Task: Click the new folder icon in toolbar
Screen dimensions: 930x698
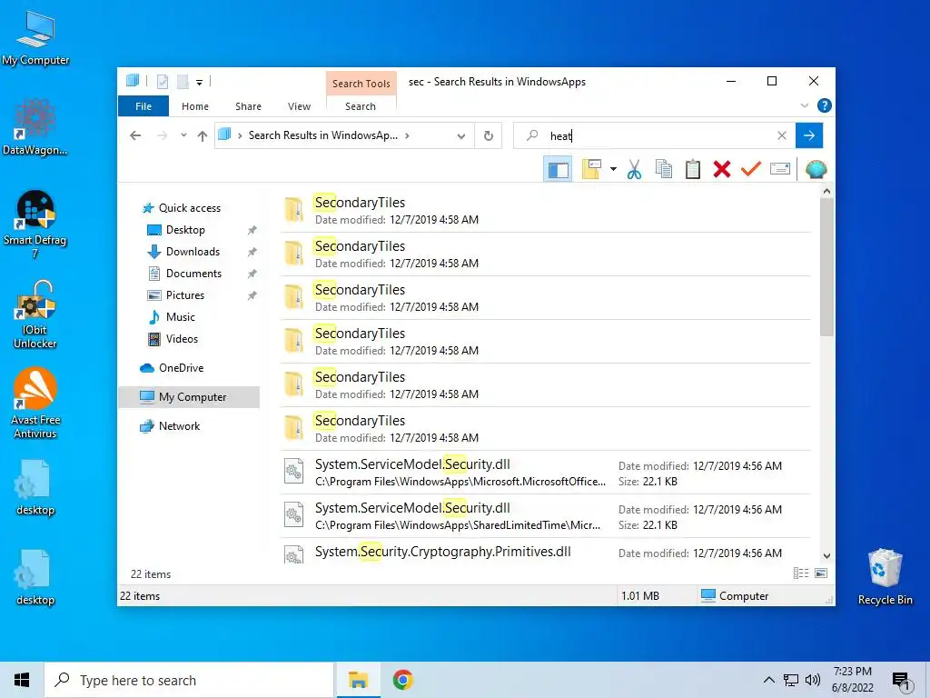Action: click(591, 170)
